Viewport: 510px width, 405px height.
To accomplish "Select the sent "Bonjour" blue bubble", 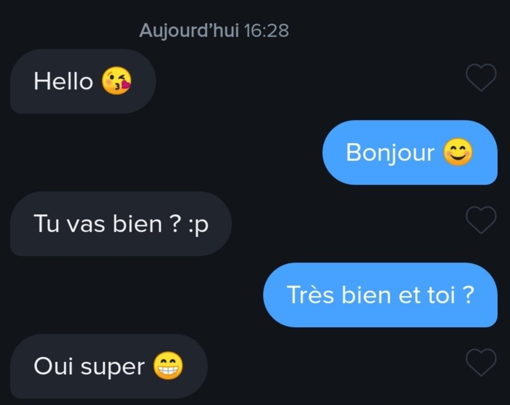I will click(x=410, y=152).
